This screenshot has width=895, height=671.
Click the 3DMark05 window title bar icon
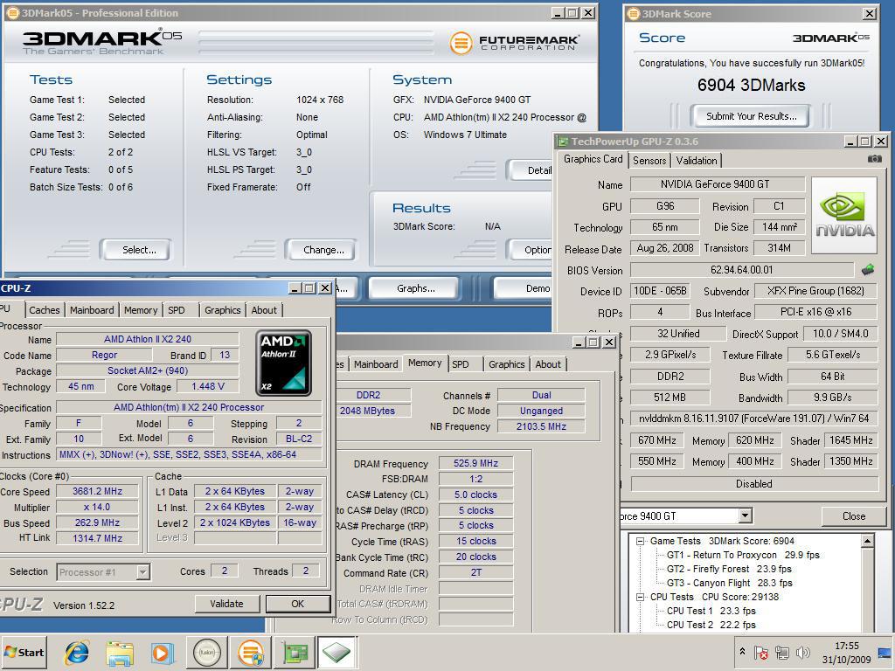click(12, 13)
